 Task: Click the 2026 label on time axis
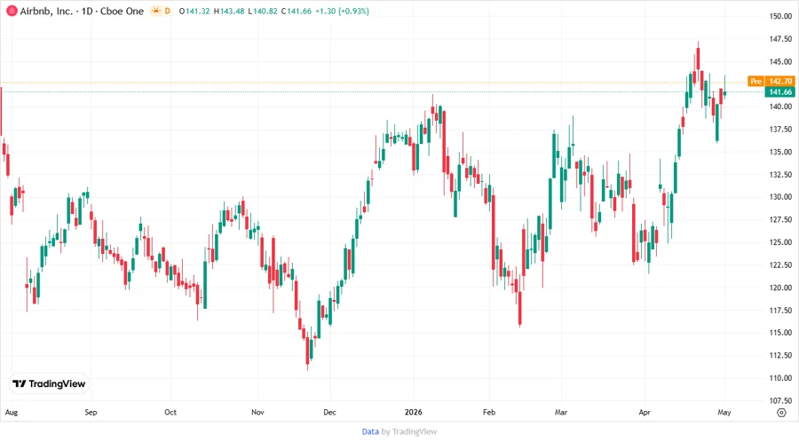(413, 413)
